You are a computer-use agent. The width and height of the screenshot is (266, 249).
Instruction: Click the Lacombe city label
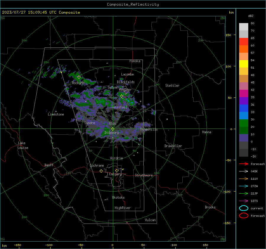[x=127, y=74]
